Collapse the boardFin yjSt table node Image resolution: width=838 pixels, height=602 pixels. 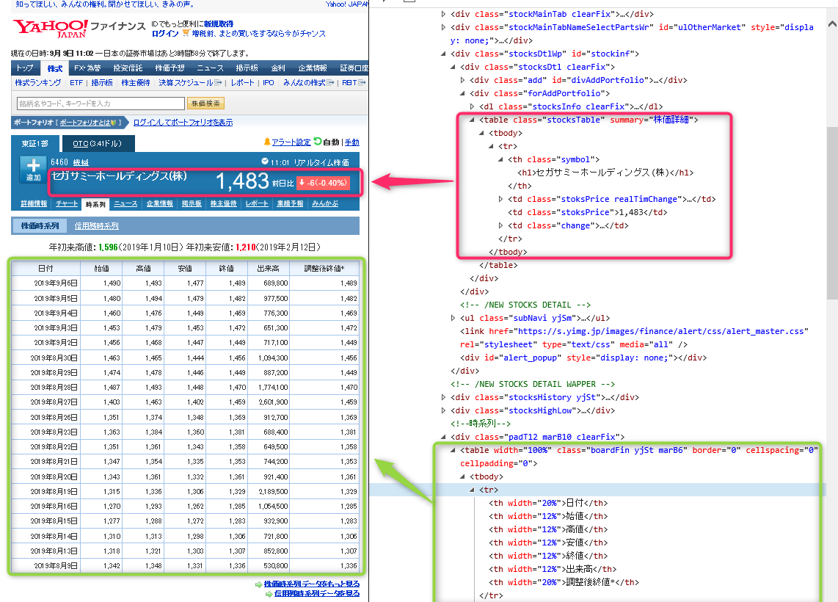pyautogui.click(x=453, y=450)
